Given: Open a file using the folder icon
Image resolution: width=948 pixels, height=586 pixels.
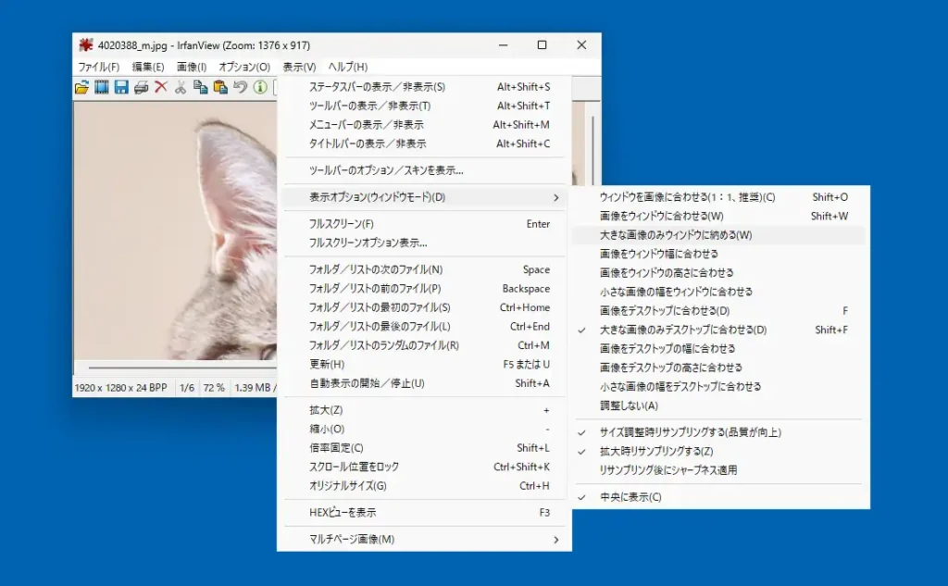Looking at the screenshot, I should 81,90.
